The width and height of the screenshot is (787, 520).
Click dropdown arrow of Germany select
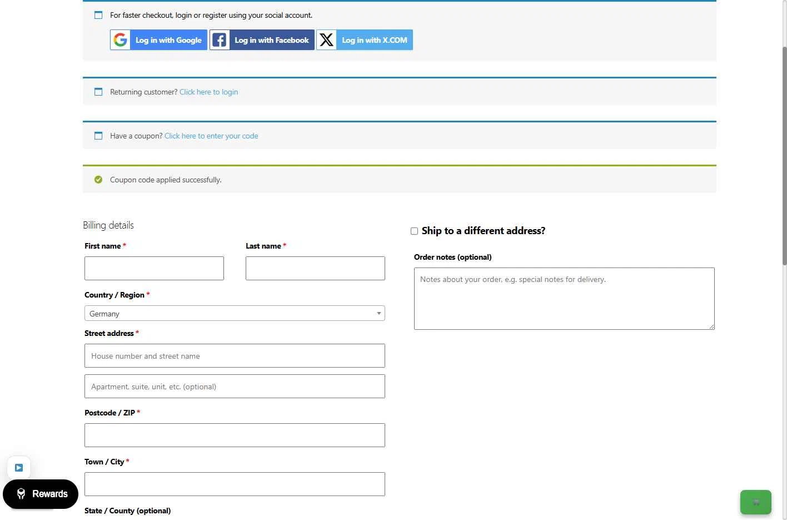pos(378,314)
